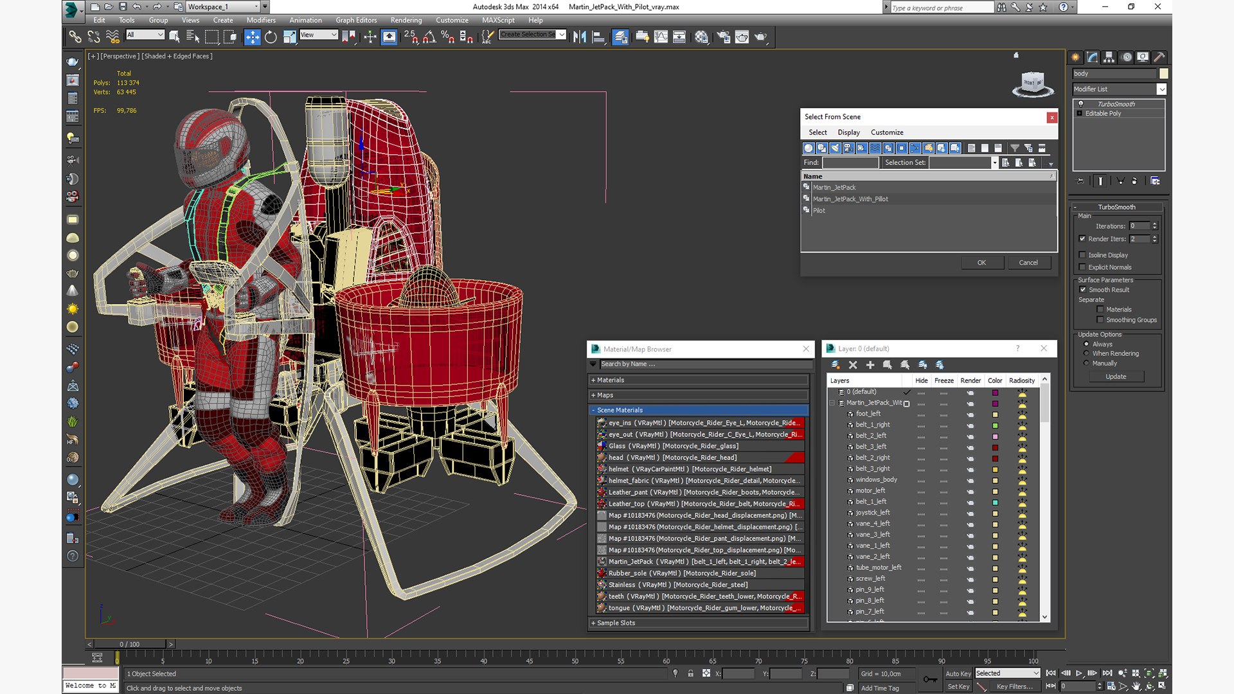Click Create New Layer in Layer window
The image size is (1234, 694).
pos(836,365)
